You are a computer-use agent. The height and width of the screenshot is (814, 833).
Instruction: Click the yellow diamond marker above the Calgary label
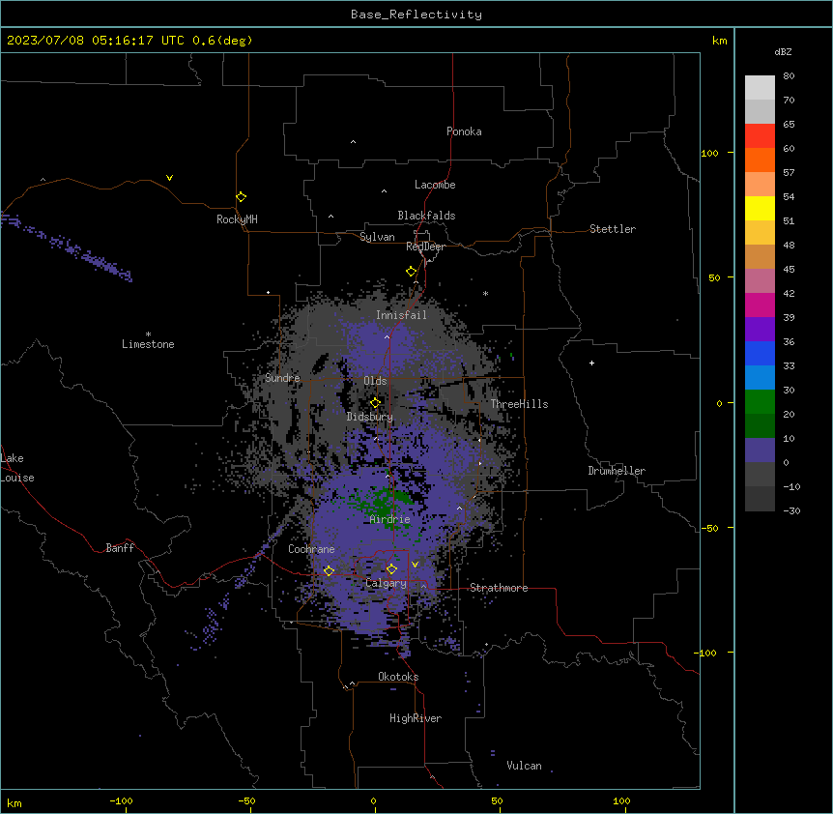coord(391,569)
